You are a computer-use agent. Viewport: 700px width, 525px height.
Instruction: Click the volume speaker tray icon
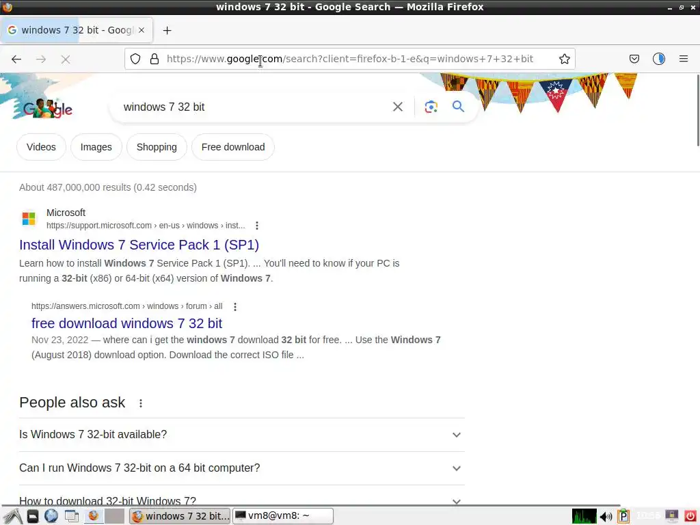click(606, 517)
